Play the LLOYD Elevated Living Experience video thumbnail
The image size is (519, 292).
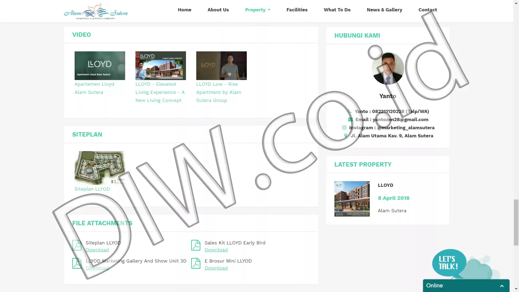(x=161, y=66)
